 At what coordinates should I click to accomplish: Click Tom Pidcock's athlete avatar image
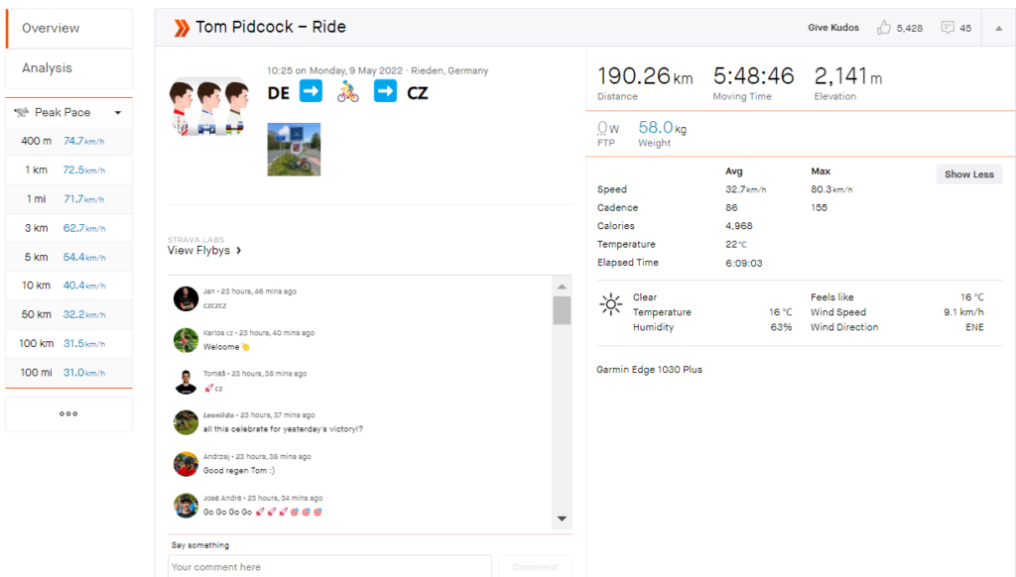208,106
